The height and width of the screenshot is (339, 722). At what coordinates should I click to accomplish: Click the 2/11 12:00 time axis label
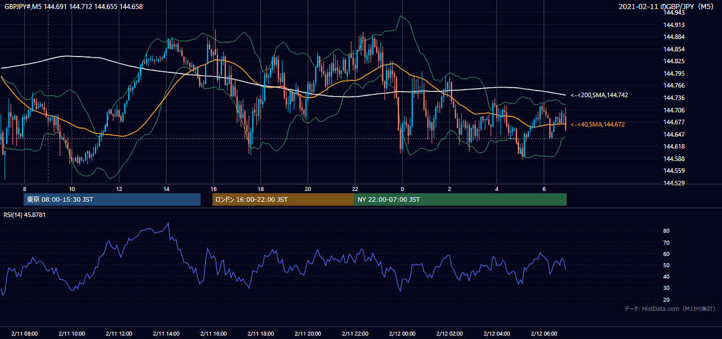[x=119, y=334]
